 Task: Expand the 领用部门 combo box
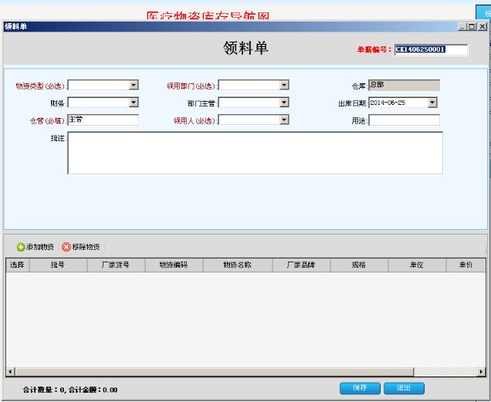pos(284,86)
